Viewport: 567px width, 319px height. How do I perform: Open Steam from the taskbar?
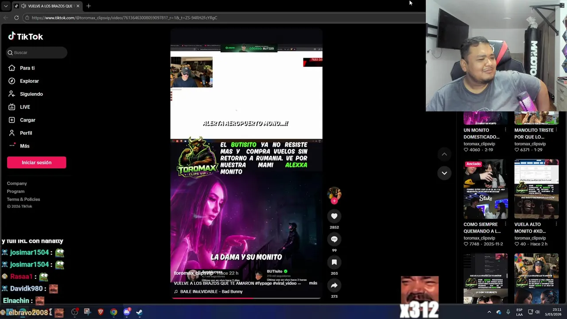[x=140, y=312]
